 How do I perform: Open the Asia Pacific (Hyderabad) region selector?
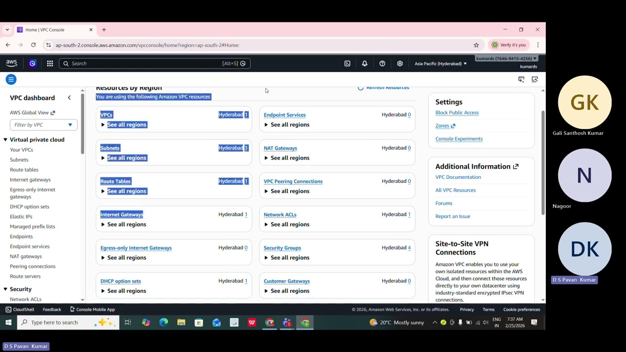(x=441, y=64)
